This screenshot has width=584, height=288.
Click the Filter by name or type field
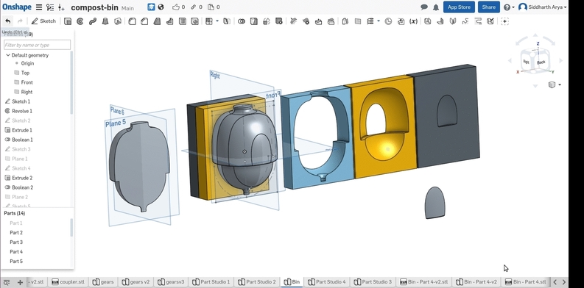pyautogui.click(x=37, y=45)
